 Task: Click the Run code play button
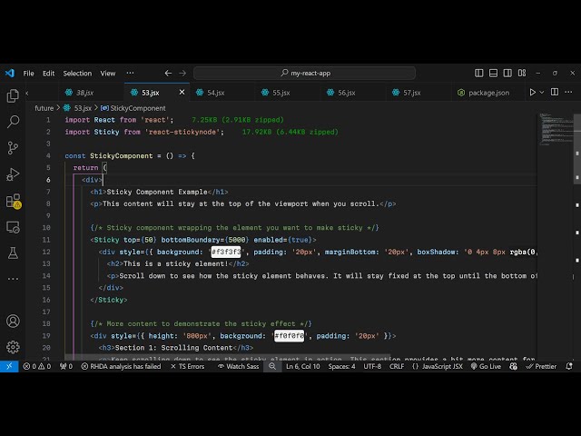pos(533,92)
